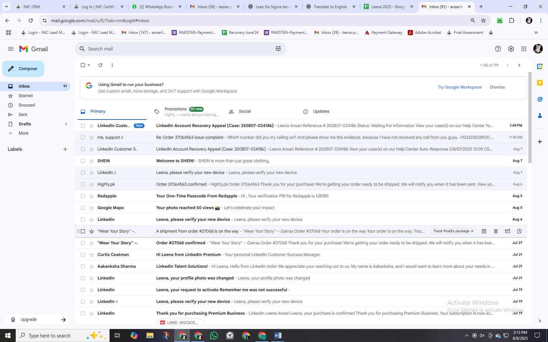Star the SHEIN welcome email

pyautogui.click(x=92, y=161)
